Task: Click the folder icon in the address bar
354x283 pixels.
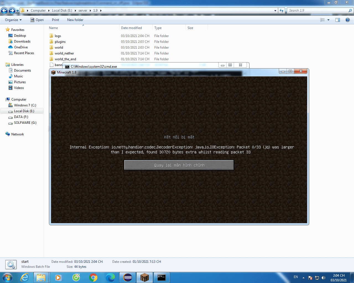Action: (x=23, y=11)
